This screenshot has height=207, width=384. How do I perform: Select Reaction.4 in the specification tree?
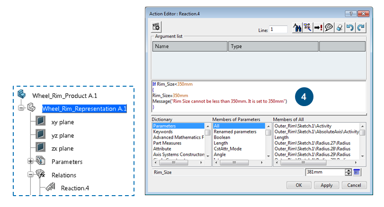(75, 188)
